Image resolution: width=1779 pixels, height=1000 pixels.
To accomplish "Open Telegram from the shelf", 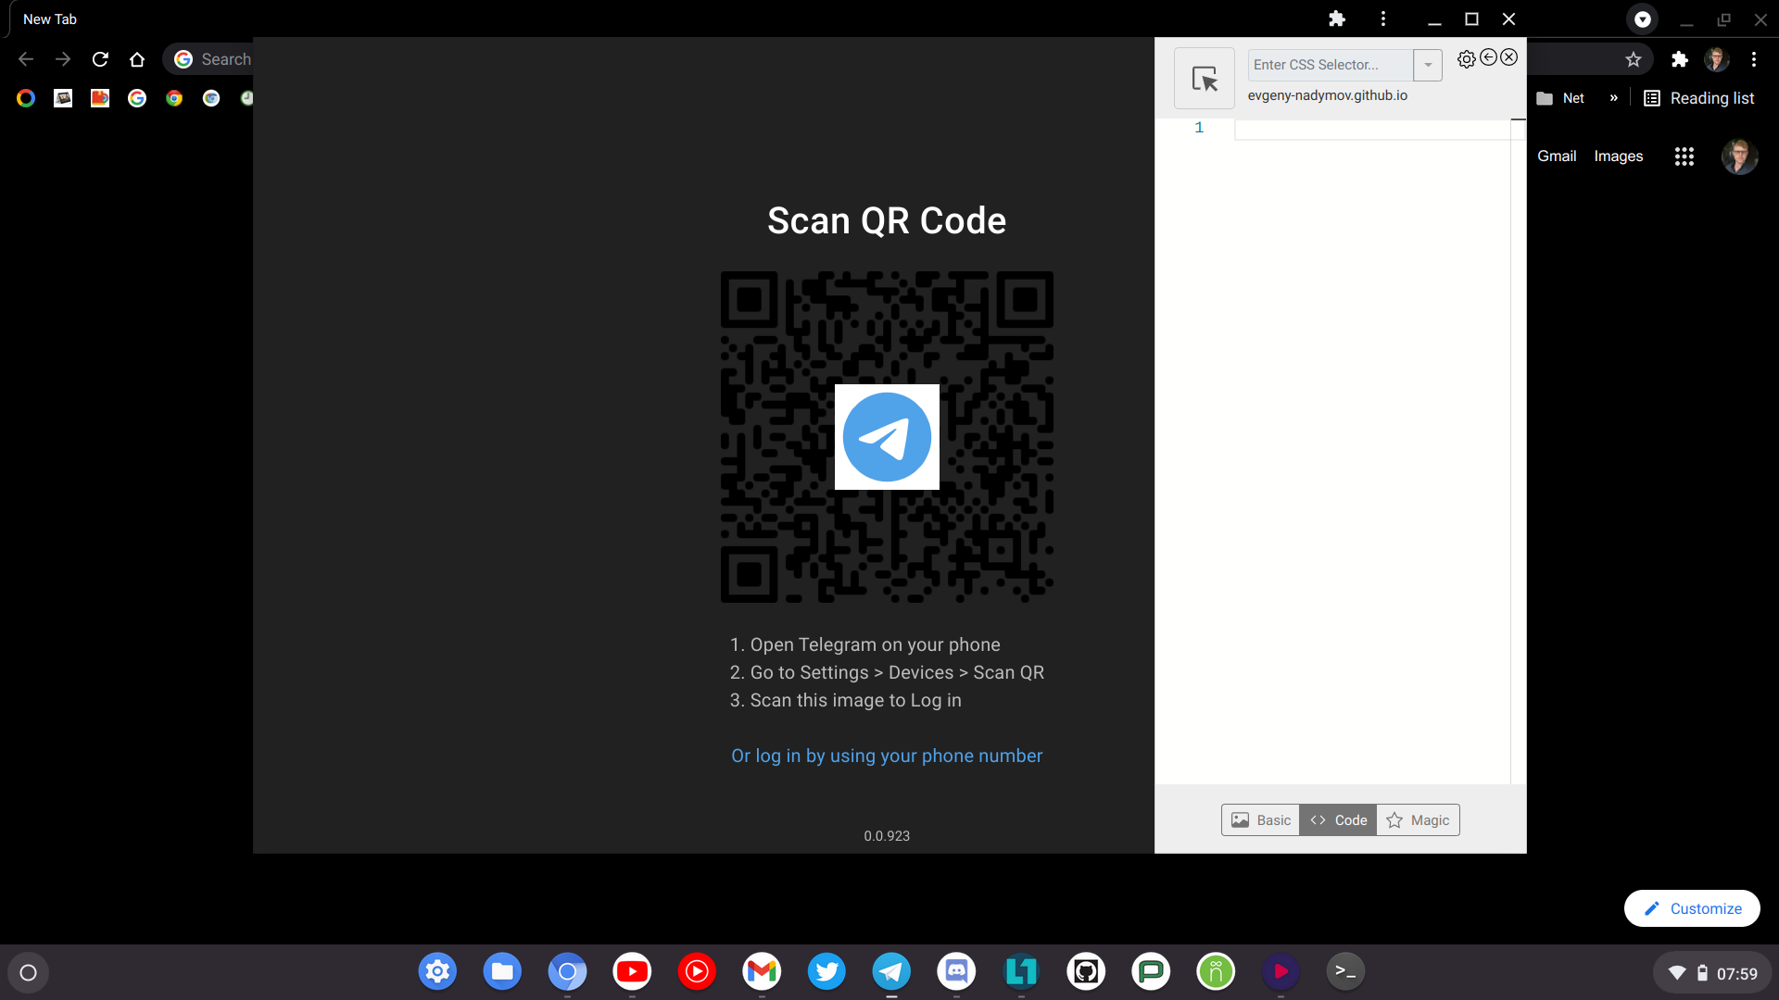I will pyautogui.click(x=891, y=971).
